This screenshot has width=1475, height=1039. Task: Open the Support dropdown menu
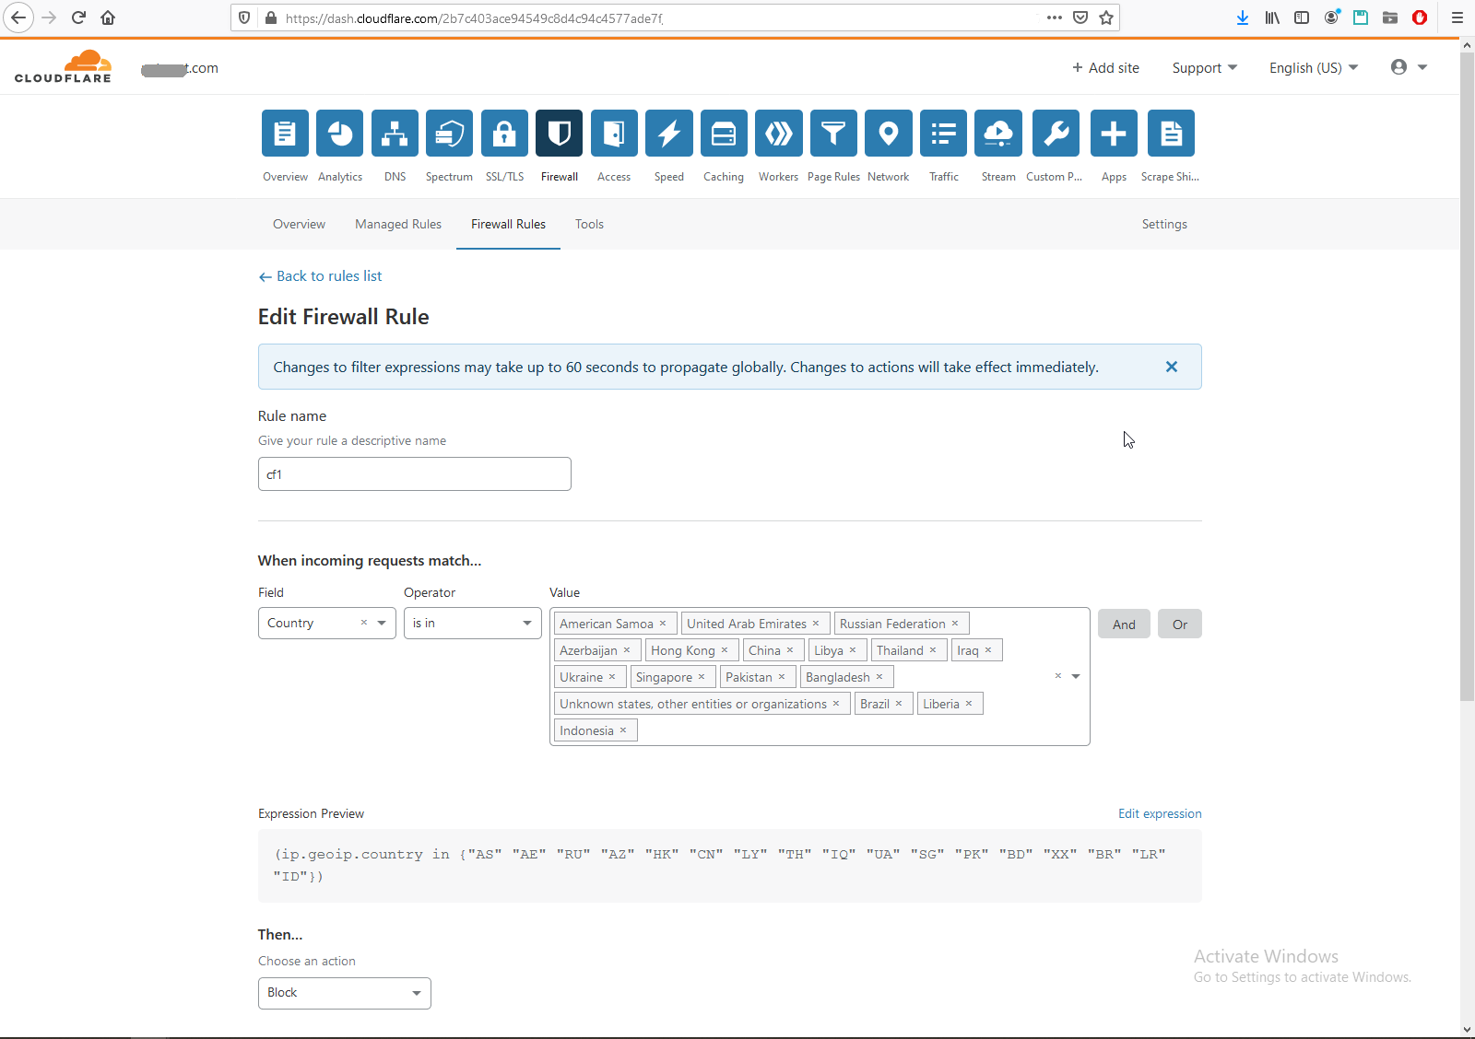(x=1205, y=68)
